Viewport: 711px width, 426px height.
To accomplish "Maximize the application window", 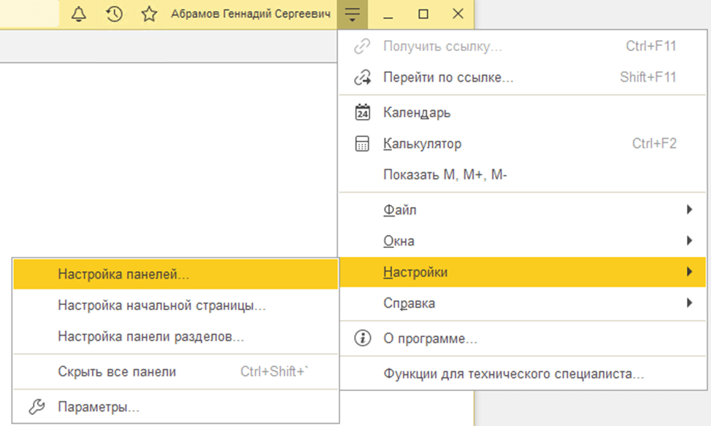I will pyautogui.click(x=423, y=14).
